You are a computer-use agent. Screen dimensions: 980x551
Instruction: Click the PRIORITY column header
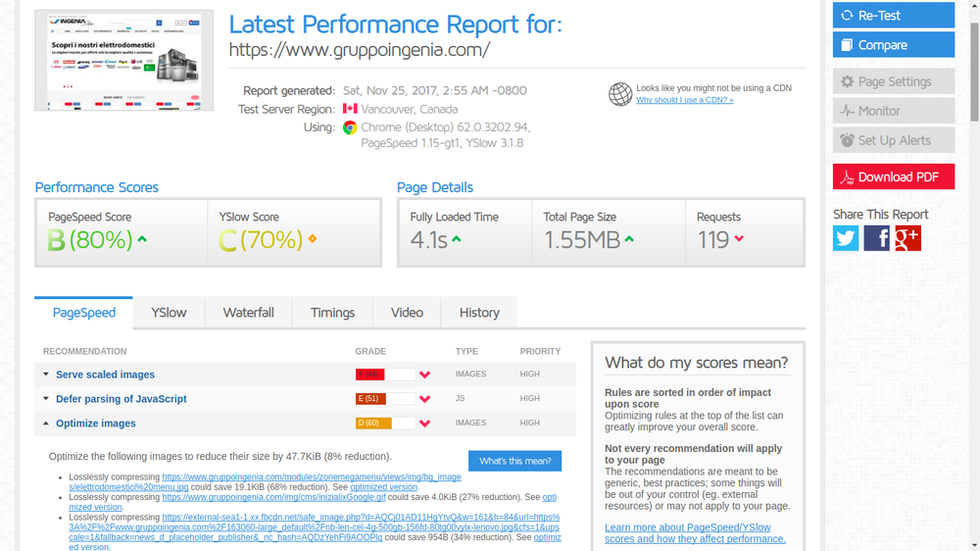click(540, 352)
